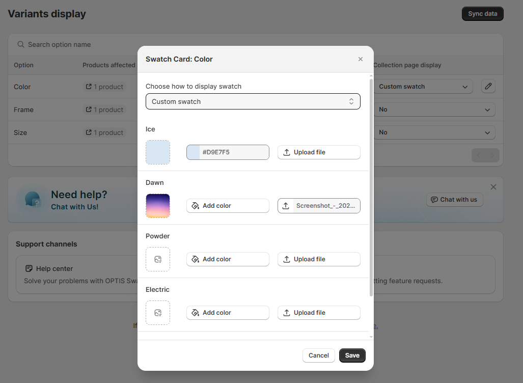Open the Frame row's 1 product link

coord(104,110)
